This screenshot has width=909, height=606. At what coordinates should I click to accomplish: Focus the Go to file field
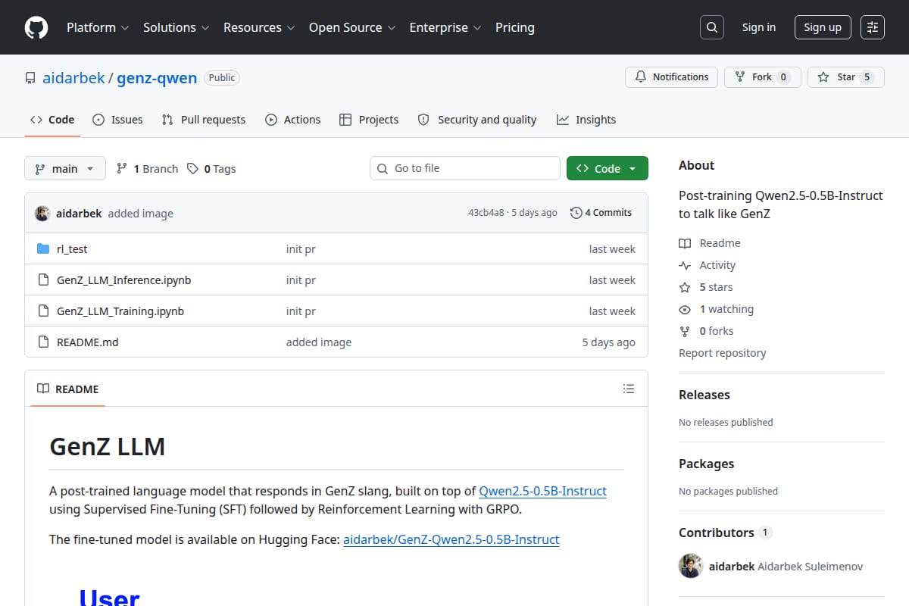465,168
